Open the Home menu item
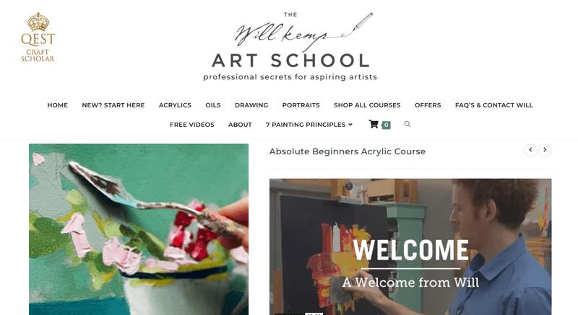 (58, 105)
